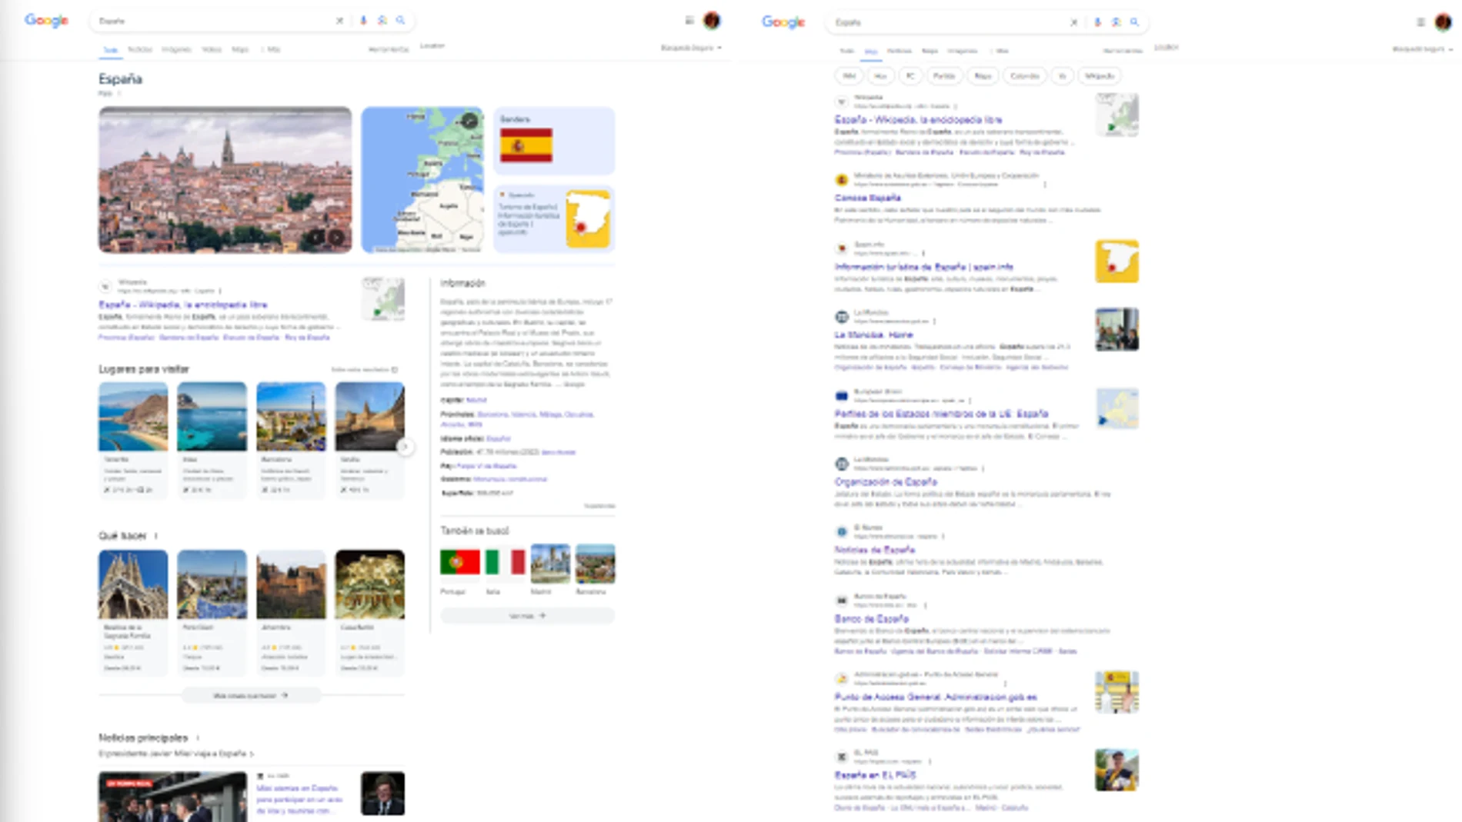Open Banco de España result link
The width and height of the screenshot is (1462, 822).
coord(872,619)
